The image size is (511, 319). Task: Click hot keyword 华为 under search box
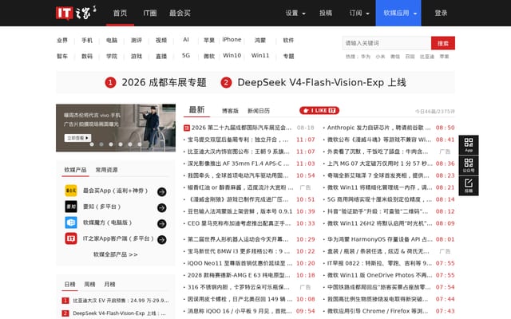click(x=366, y=57)
